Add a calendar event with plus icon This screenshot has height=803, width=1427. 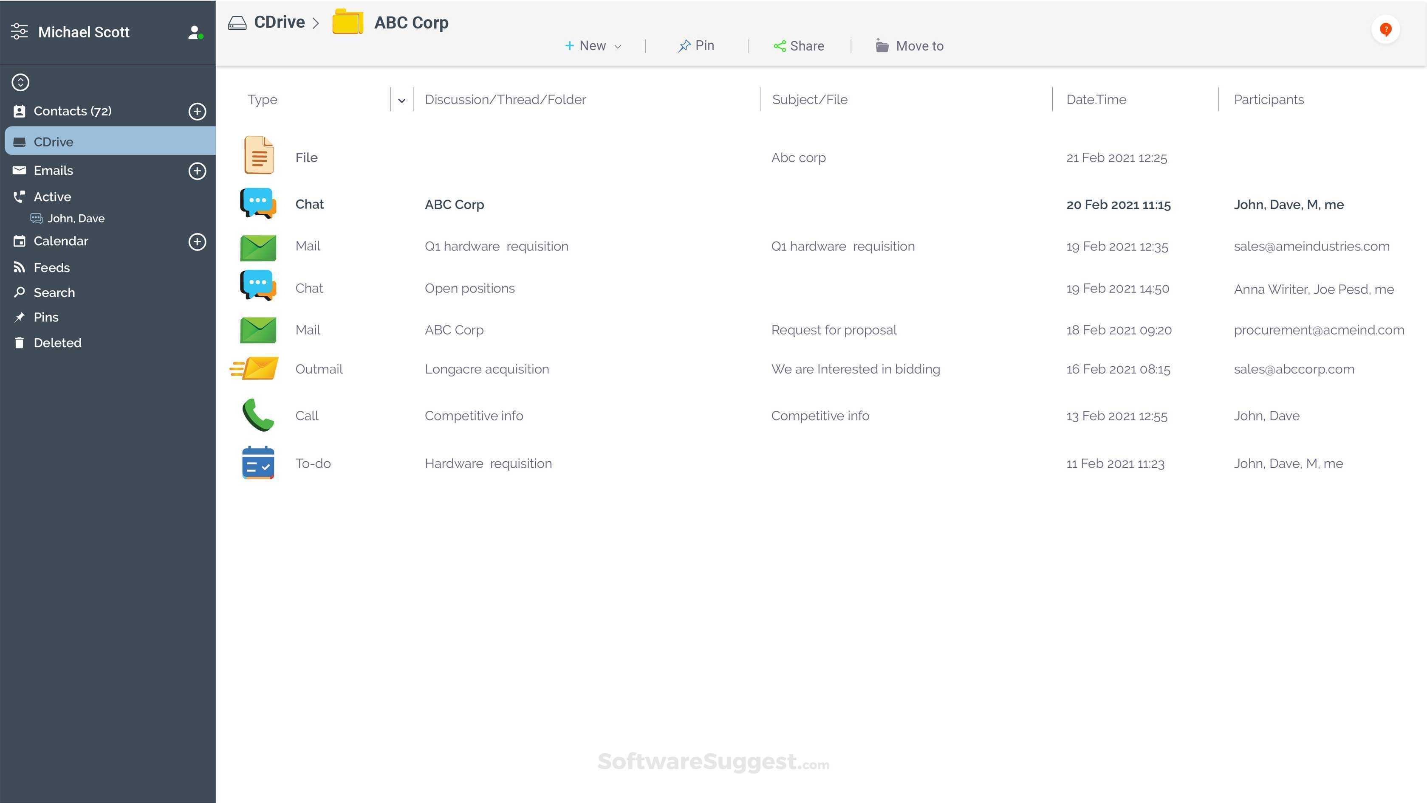click(x=197, y=242)
